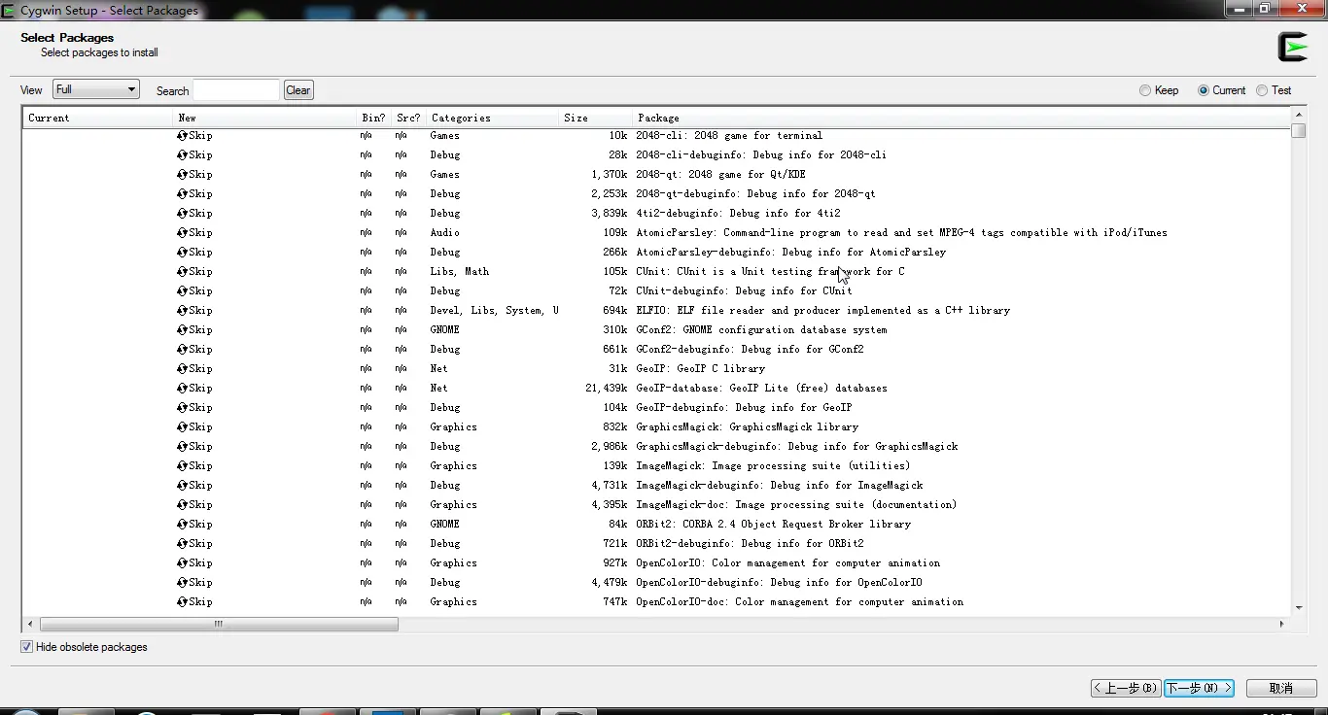The width and height of the screenshot is (1328, 715).
Task: Click '2048-qt: 2048 game for Qt/KDE' text
Action: [720, 175]
